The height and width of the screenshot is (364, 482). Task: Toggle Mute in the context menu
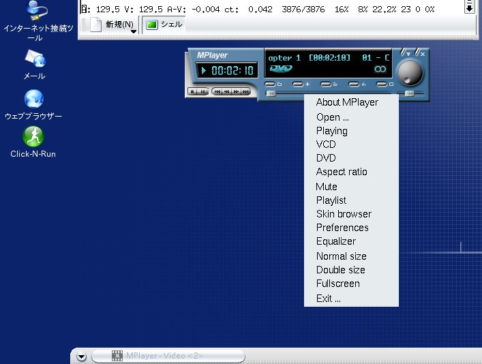tap(327, 186)
